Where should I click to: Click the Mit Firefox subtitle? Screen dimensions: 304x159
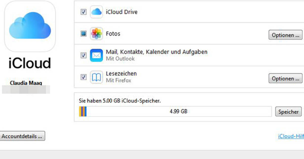(118, 81)
